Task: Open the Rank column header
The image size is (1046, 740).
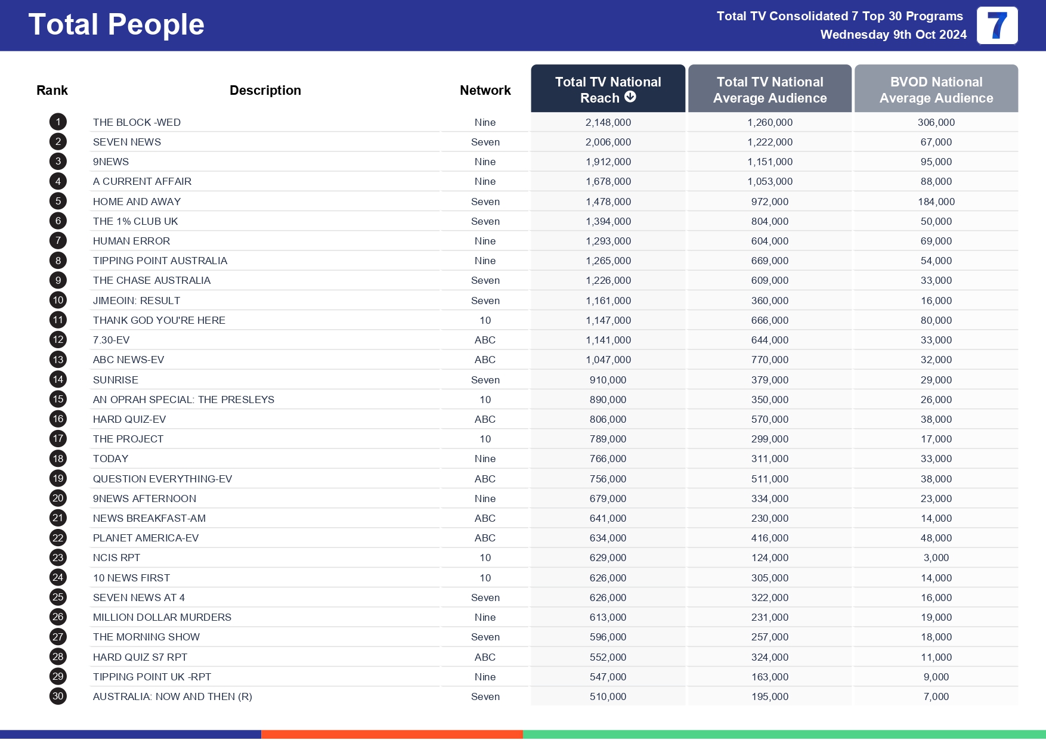Action: click(52, 89)
